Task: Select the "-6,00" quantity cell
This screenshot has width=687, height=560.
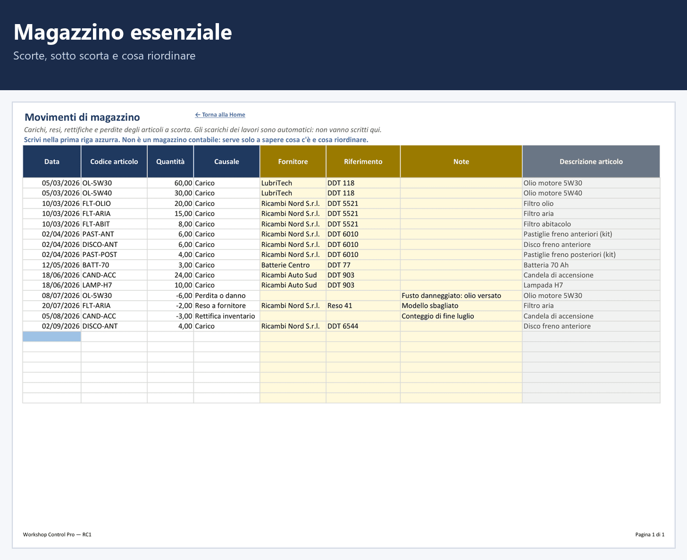Action: coord(170,296)
